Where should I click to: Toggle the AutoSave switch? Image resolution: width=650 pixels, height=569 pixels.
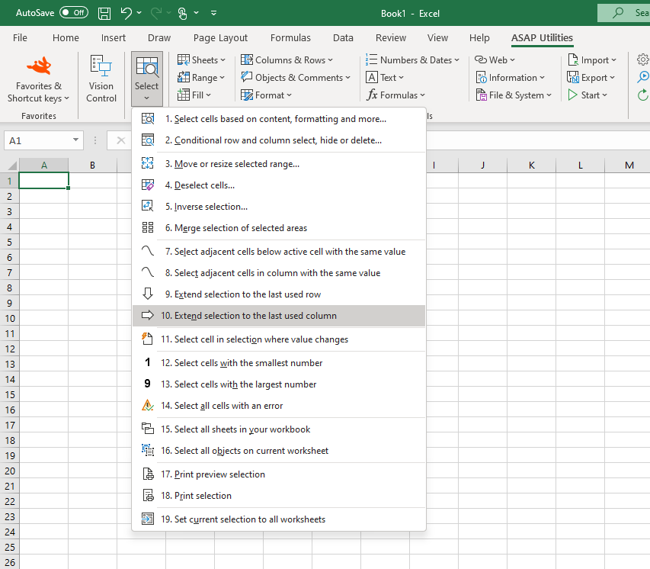coord(73,12)
